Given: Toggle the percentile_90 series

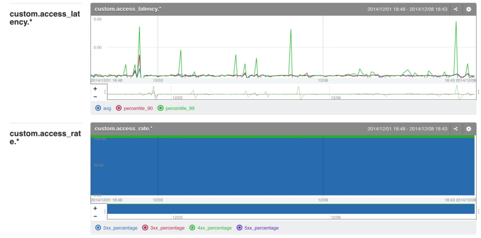Looking at the screenshot, I should (134, 108).
